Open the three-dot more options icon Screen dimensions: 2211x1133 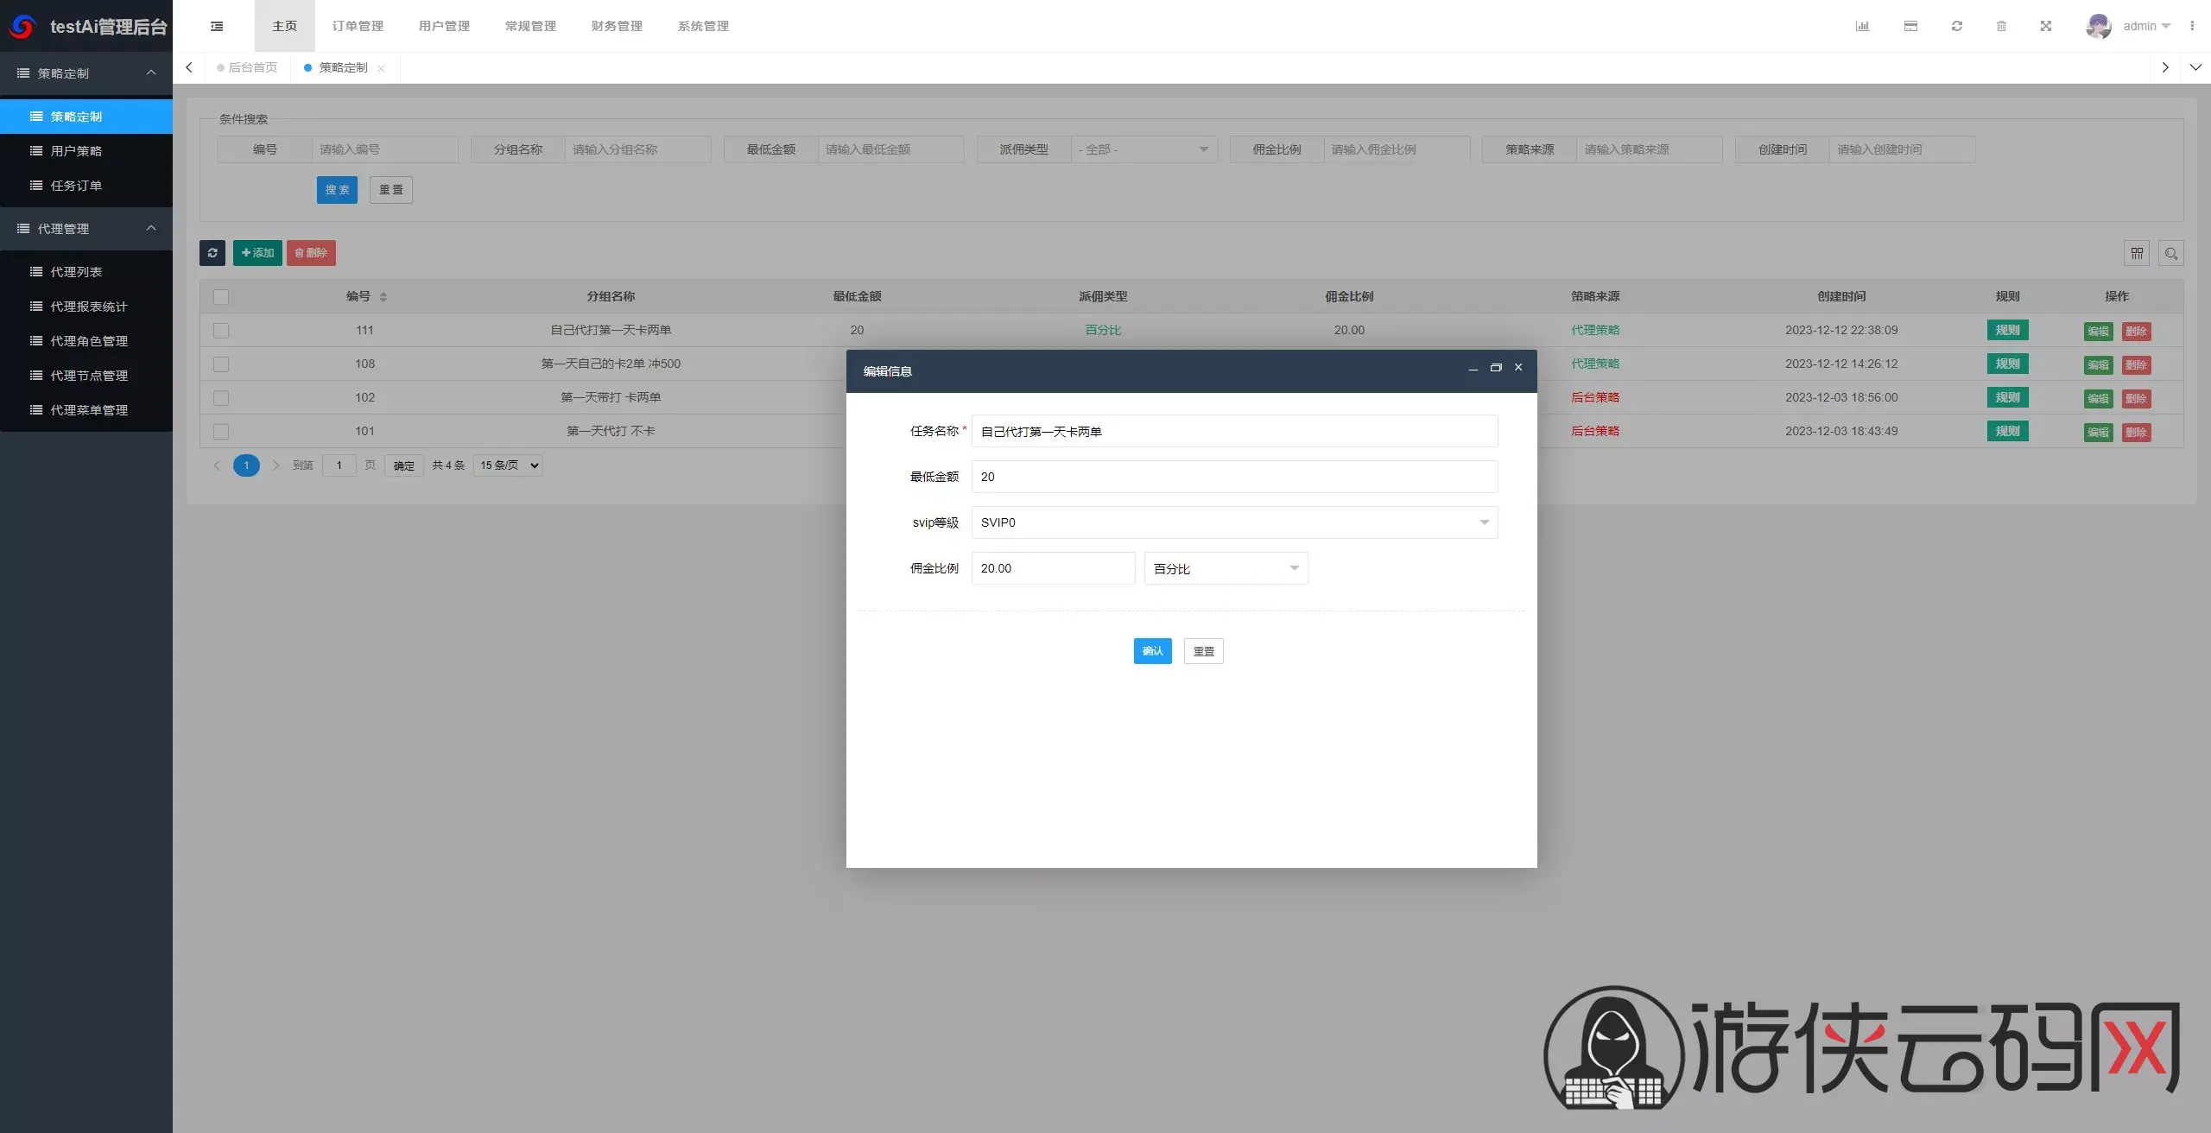click(2192, 26)
